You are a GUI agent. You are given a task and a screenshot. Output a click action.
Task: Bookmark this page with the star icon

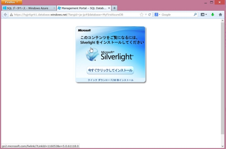click(x=142, y=15)
